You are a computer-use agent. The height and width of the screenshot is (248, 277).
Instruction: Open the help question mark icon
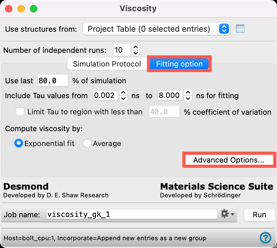pyautogui.click(x=265, y=238)
